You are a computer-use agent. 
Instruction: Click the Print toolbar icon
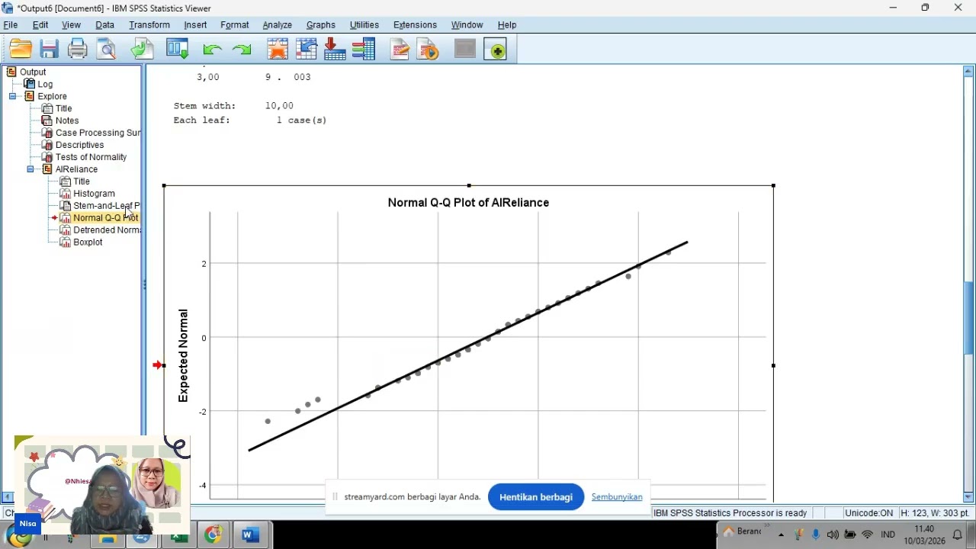[78, 50]
